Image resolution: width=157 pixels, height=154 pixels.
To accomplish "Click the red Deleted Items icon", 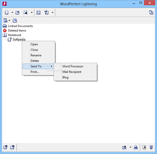I will (x=5, y=31).
